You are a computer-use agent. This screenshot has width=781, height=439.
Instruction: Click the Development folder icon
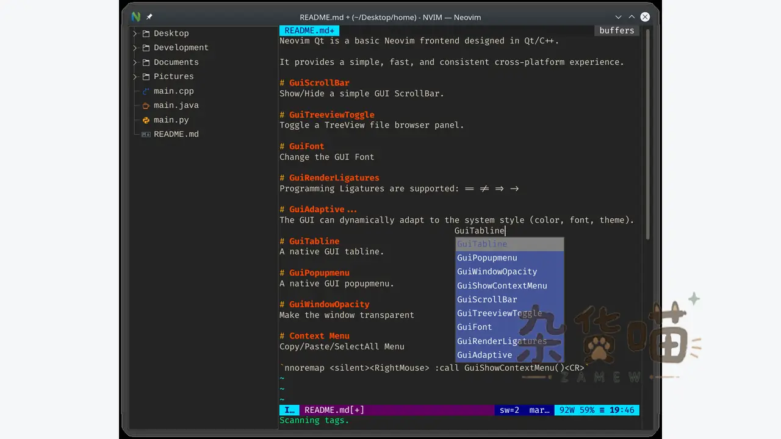146,48
